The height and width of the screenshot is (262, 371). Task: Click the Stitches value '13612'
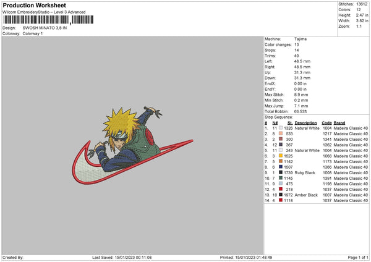(362, 4)
